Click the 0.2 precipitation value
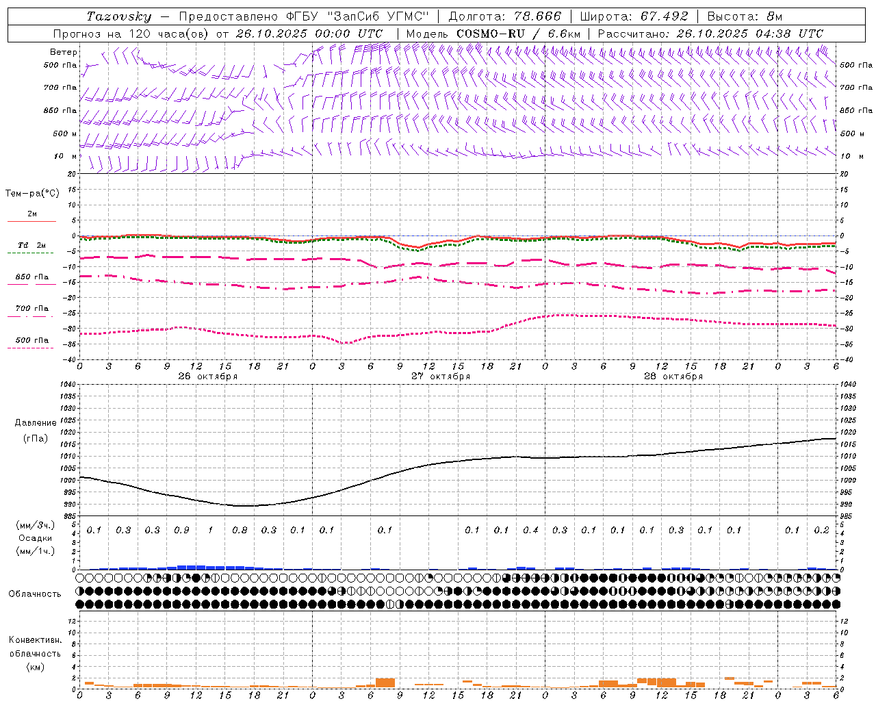Image resolution: width=876 pixels, height=701 pixels. [821, 530]
